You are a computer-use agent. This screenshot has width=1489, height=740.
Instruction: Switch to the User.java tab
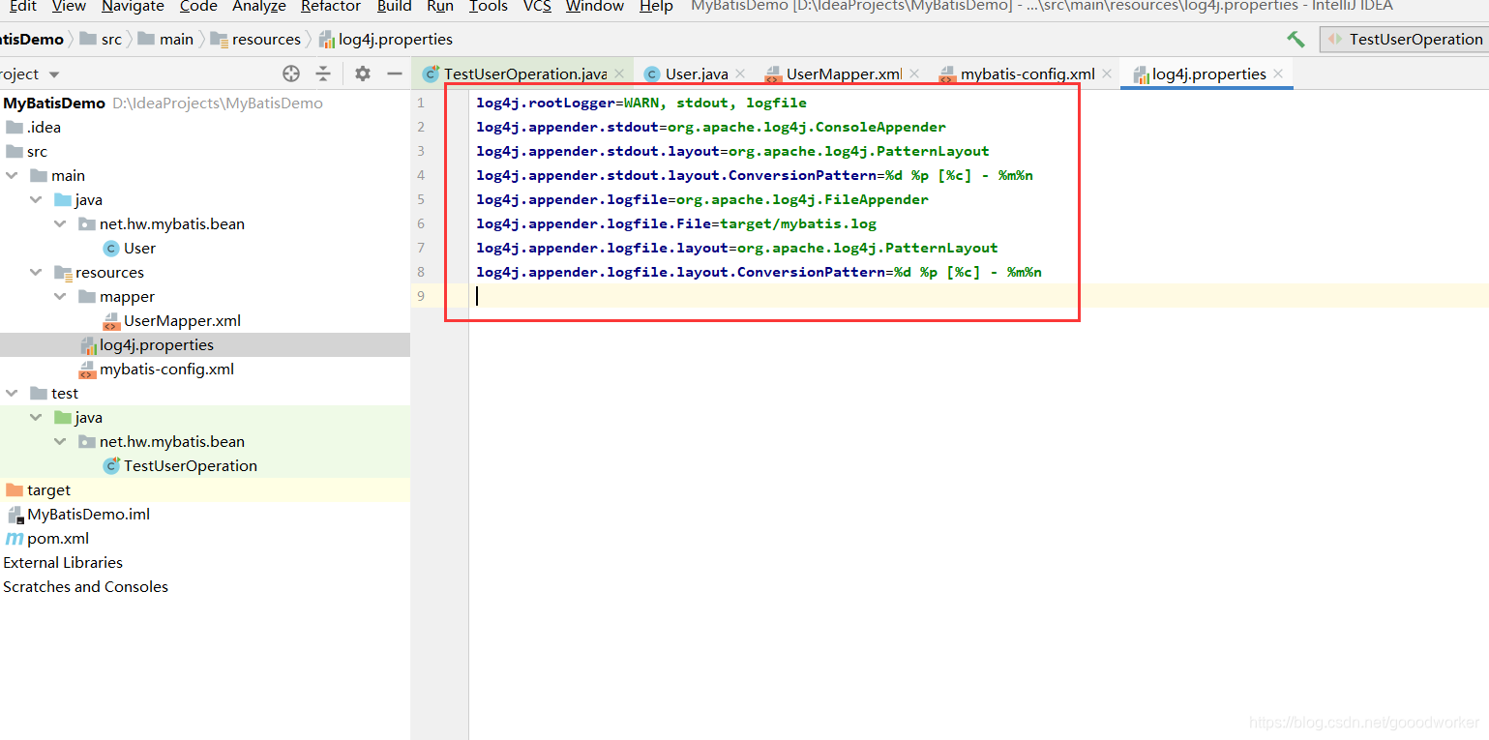(x=697, y=74)
